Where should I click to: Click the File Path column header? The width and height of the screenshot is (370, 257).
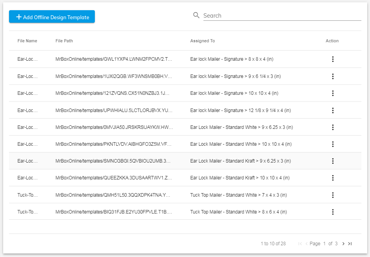(64, 41)
